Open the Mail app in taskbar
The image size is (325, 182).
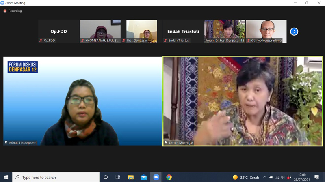pos(143,177)
